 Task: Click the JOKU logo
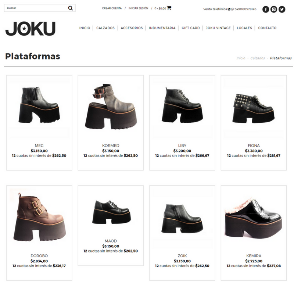click(x=31, y=29)
